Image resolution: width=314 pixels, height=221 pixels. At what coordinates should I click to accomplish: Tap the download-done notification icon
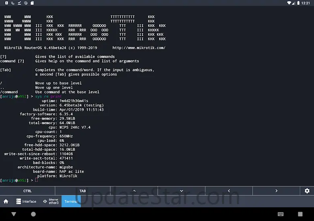pos(19,3)
